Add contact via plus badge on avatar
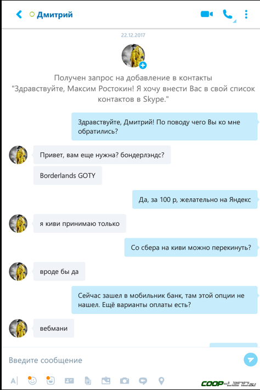This screenshot has height=390, width=260. pyautogui.click(x=143, y=65)
